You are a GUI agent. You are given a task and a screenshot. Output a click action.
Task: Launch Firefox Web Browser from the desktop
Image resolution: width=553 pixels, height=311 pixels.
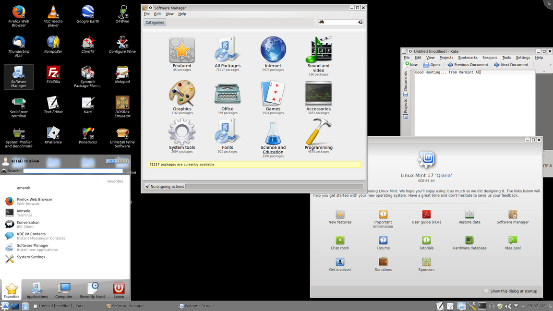coord(19,16)
